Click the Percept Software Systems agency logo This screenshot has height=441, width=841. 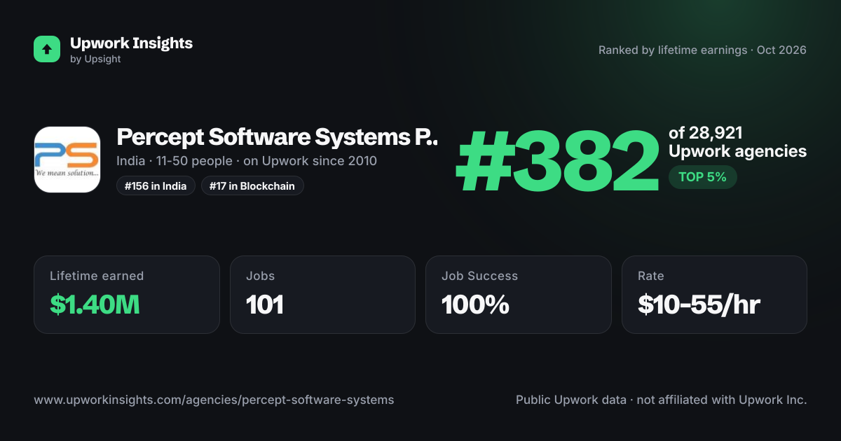67,160
